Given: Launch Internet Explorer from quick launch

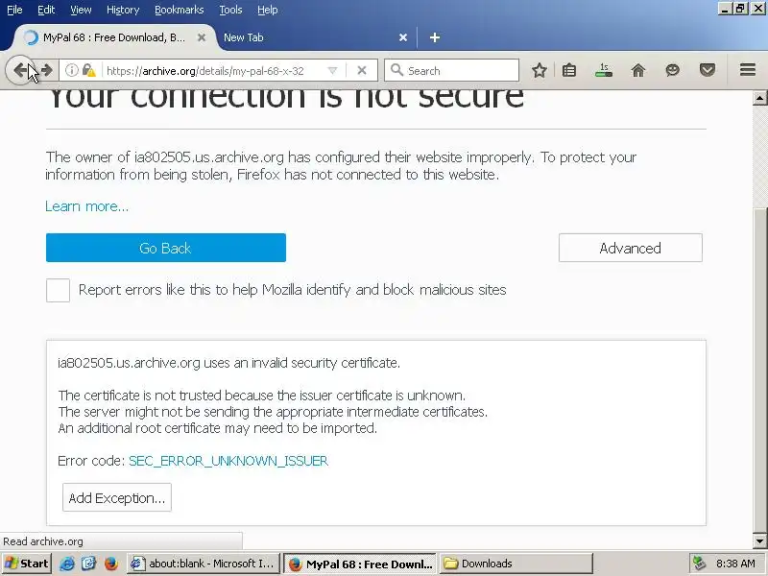Looking at the screenshot, I should point(66,564).
